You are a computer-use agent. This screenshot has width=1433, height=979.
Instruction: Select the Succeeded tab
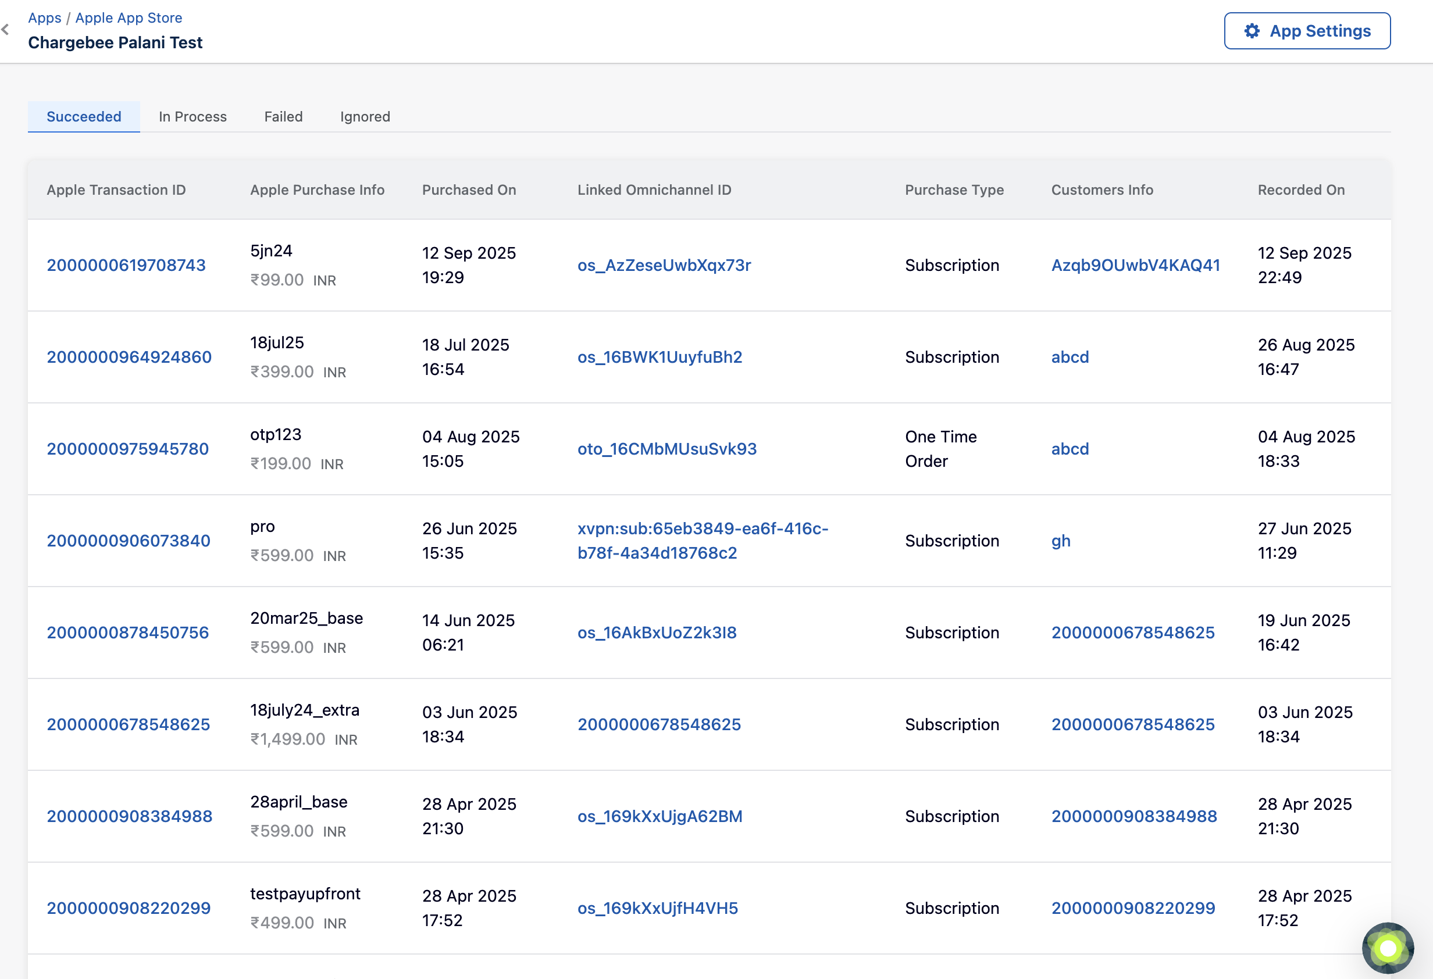point(84,116)
